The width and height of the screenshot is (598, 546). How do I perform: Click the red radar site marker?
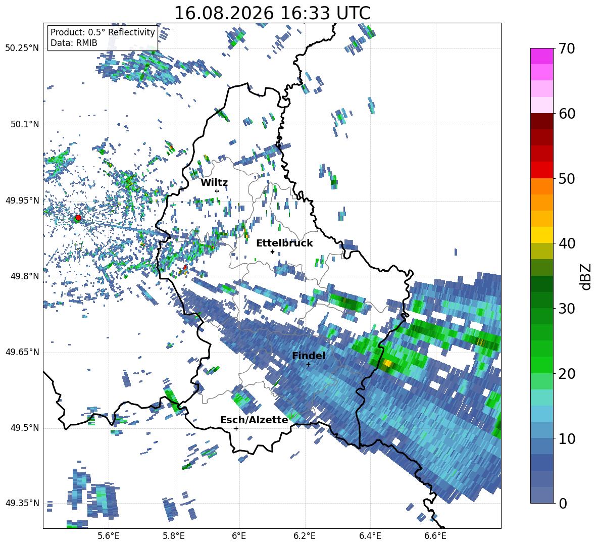[x=78, y=217]
